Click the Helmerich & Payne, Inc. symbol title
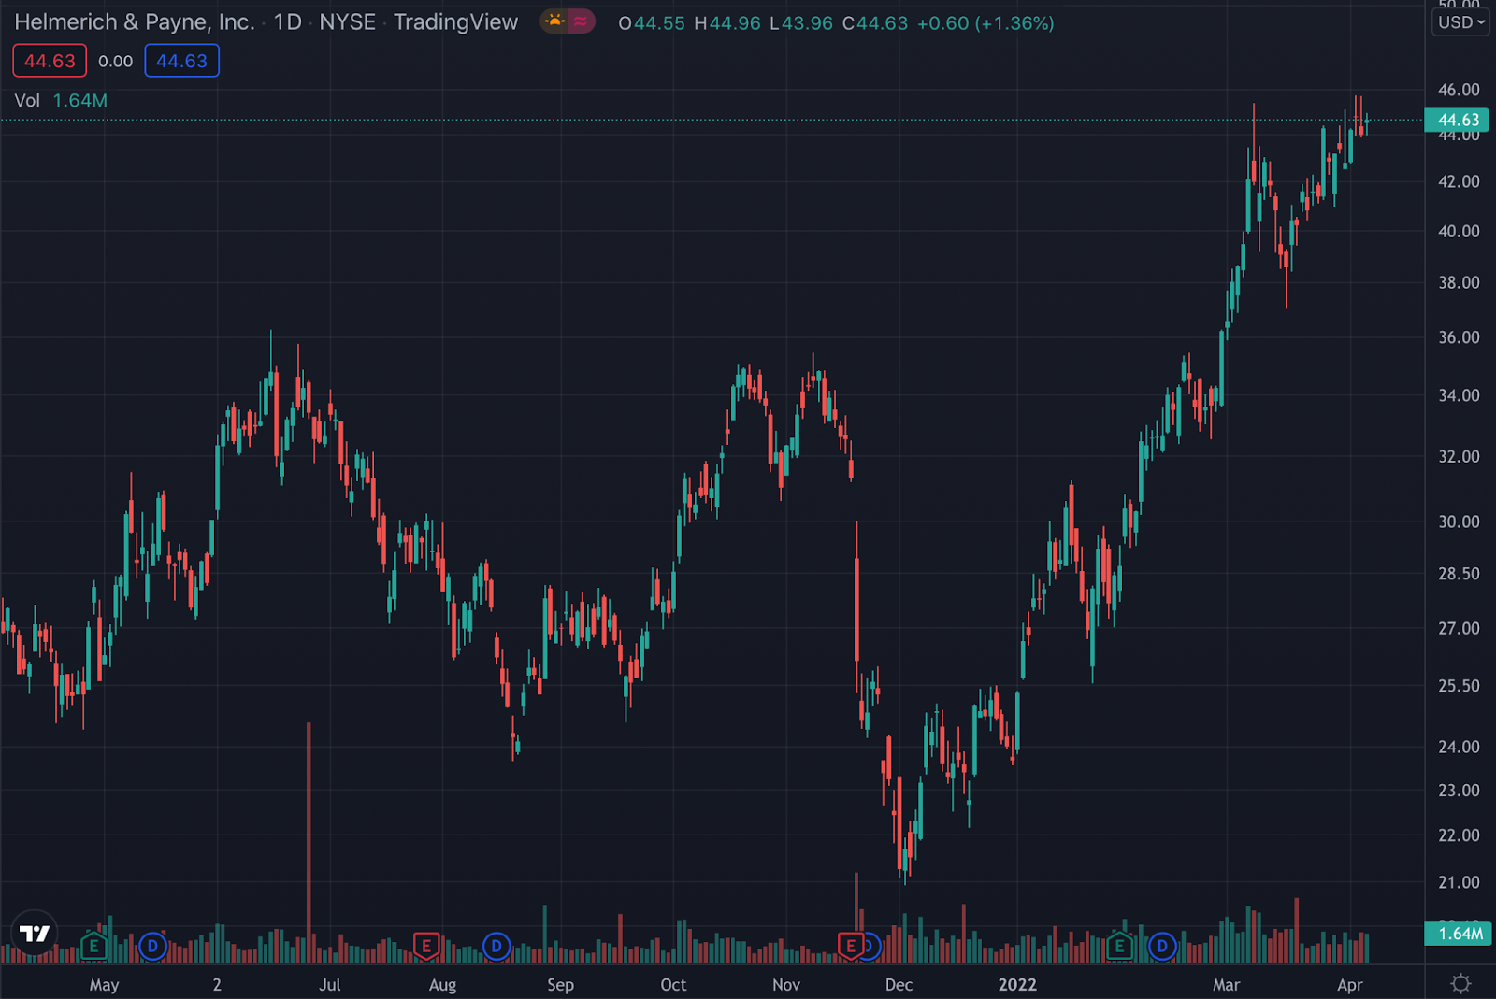This screenshot has height=999, width=1496. (x=135, y=21)
